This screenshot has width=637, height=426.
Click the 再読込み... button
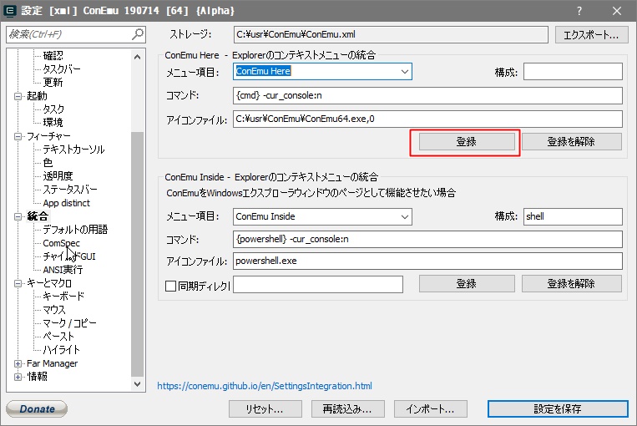coord(348,409)
